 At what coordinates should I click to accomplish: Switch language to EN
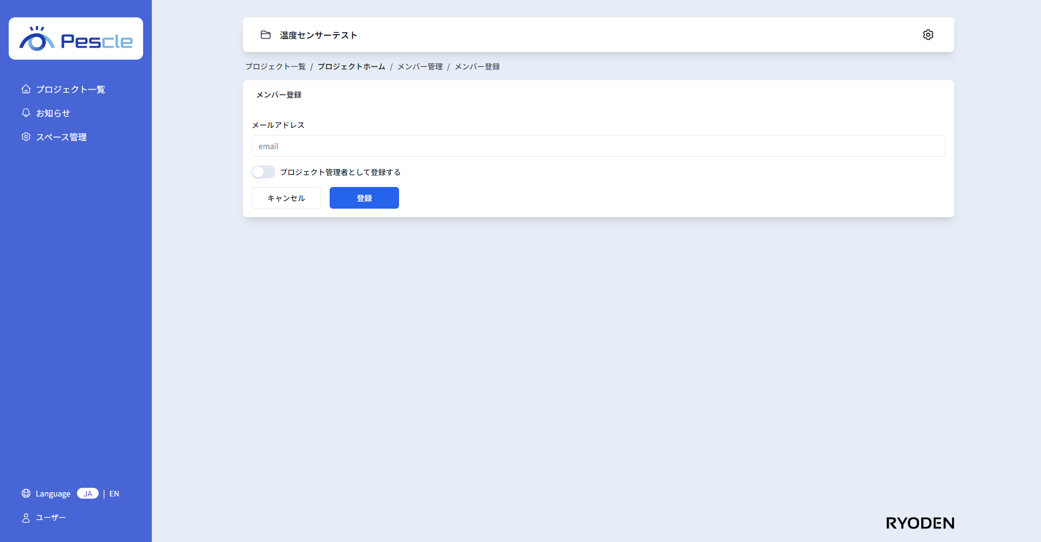point(114,494)
